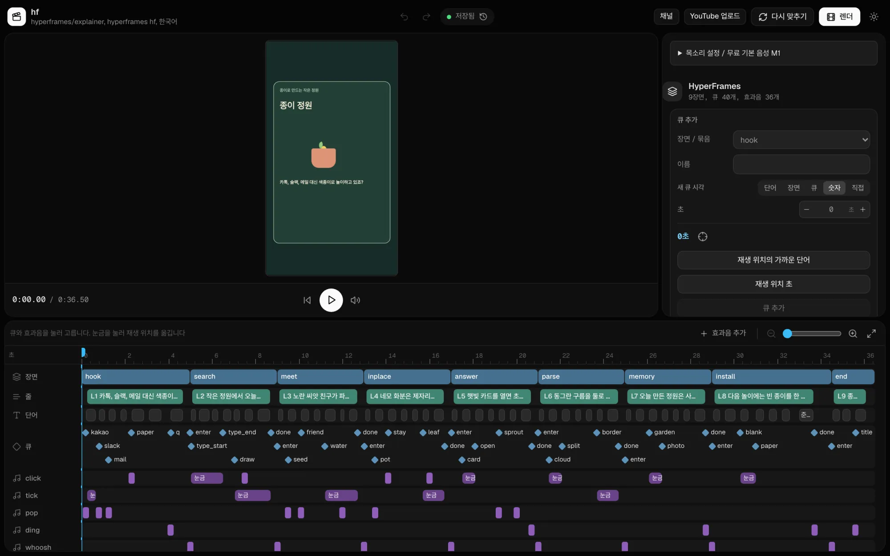
Task: Expand the timeline to fullscreen
Action: (x=871, y=334)
